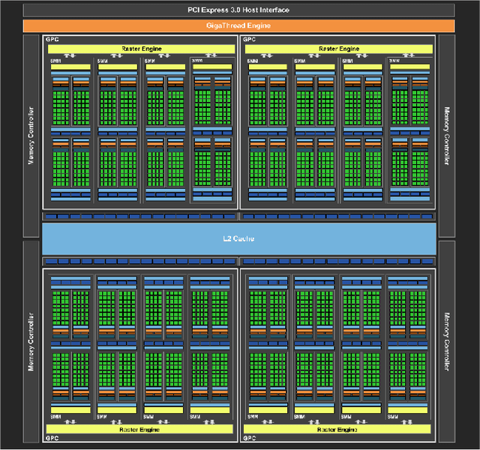Click the blue strip row directly above L2 Cache

pyautogui.click(x=239, y=217)
